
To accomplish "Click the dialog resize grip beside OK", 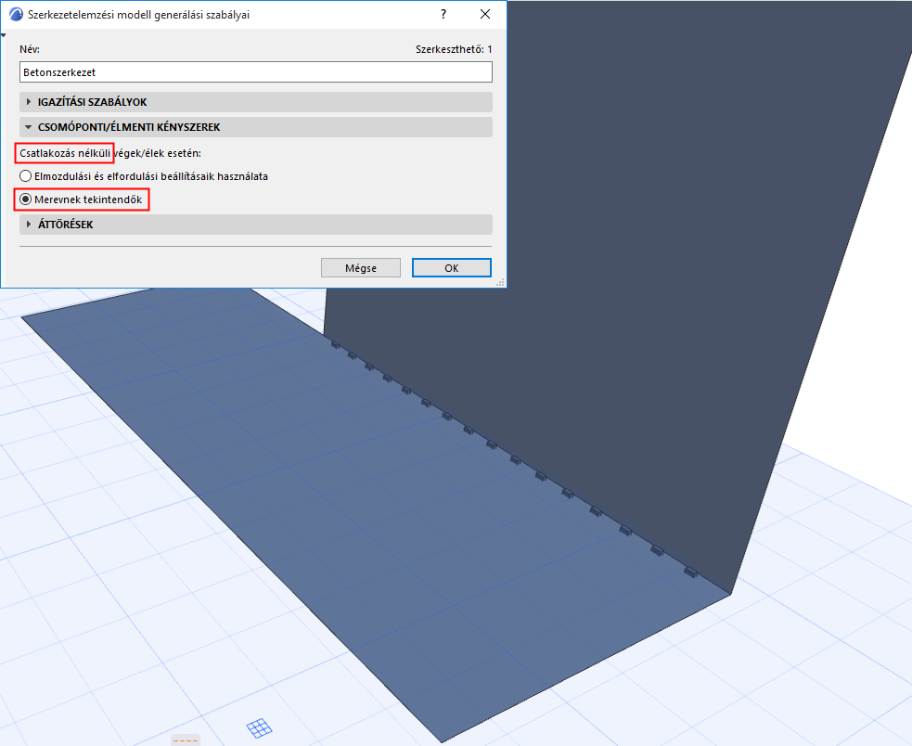I will pyautogui.click(x=500, y=282).
